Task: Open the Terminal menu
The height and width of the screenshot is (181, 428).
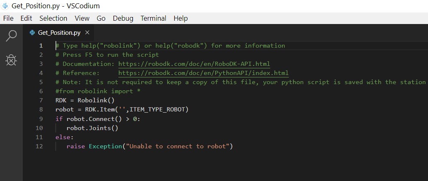Action: point(153,18)
